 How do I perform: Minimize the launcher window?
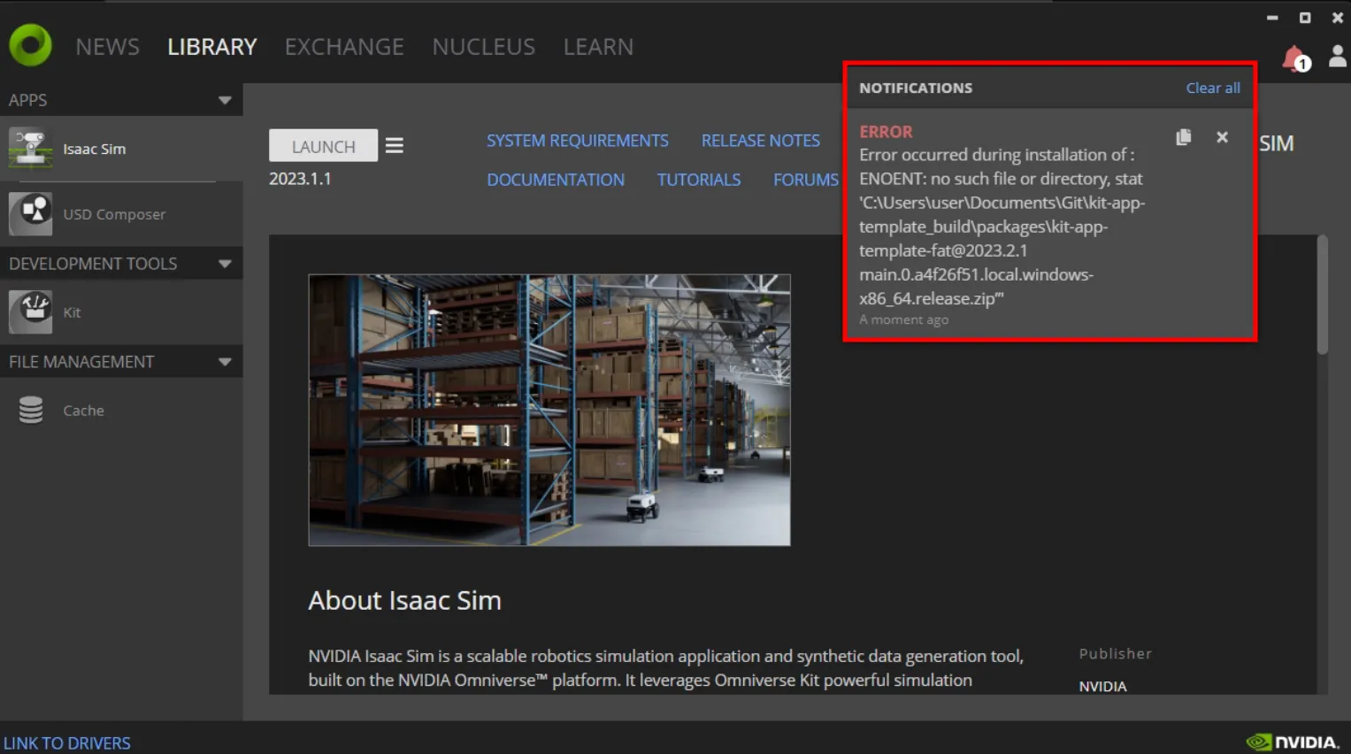(x=1272, y=18)
